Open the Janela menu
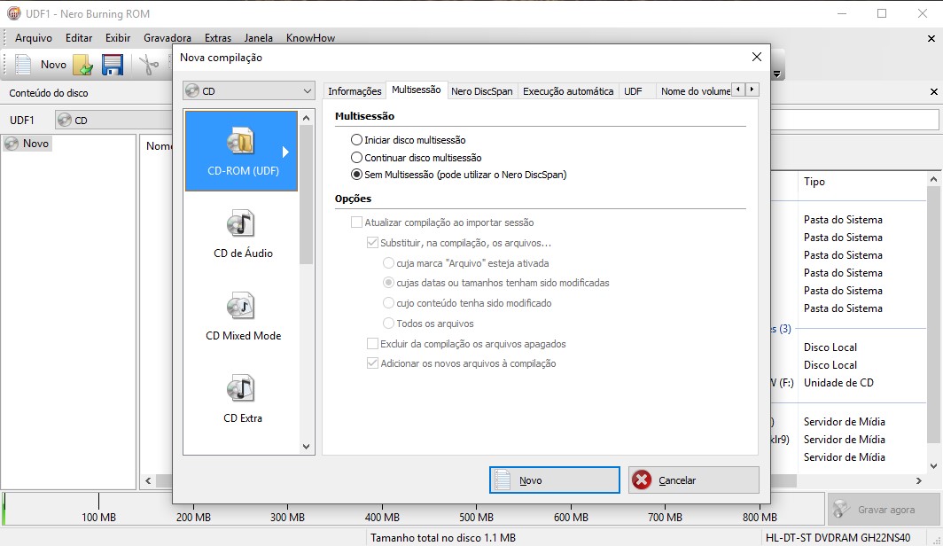The height and width of the screenshot is (546, 943). tap(258, 38)
